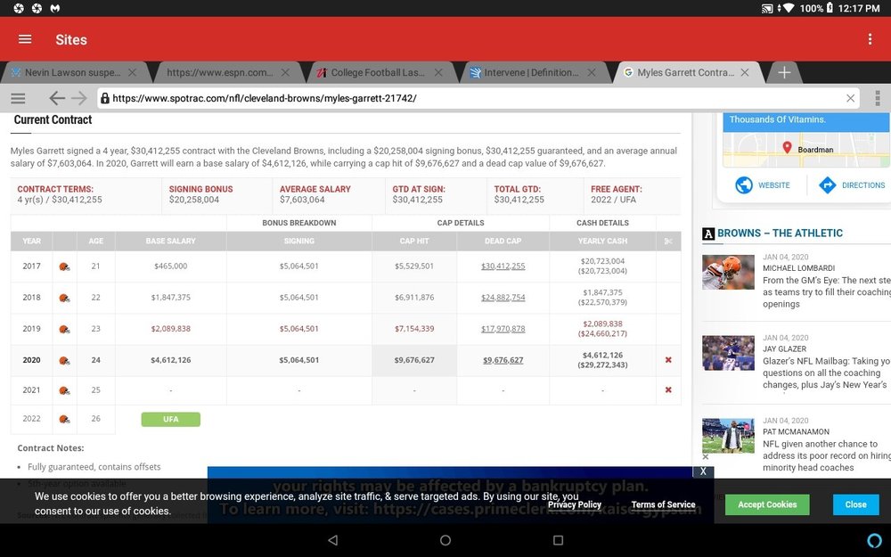Viewport: 891px width, 557px height.
Task: Close the espn.com tab
Action: coord(285,72)
